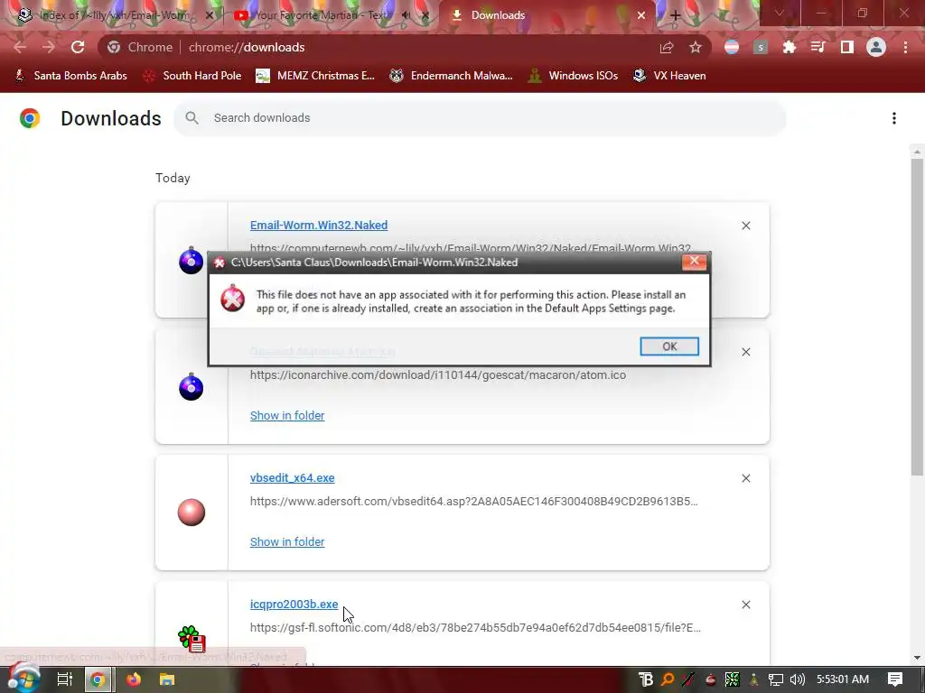Image resolution: width=925 pixels, height=693 pixels.
Task: Open Endermanch Malware bookmark
Action: pos(452,76)
